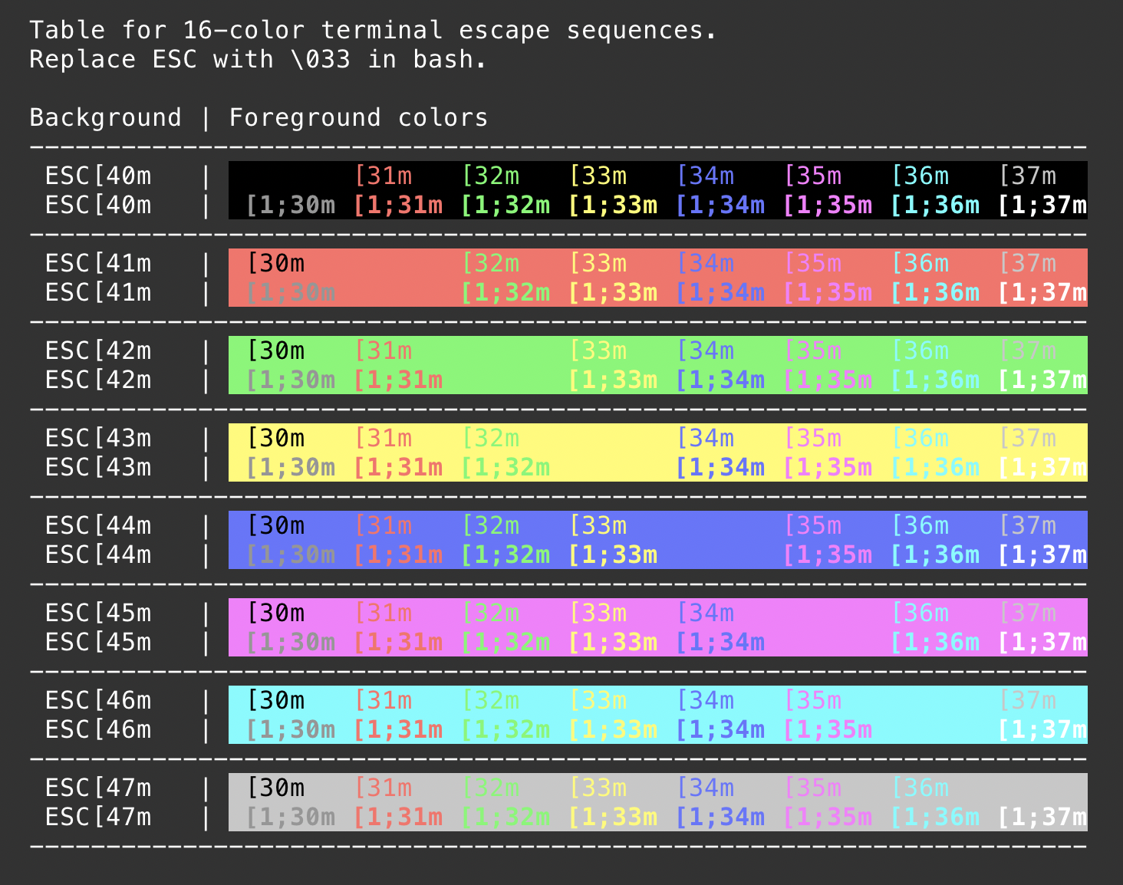This screenshot has width=1123, height=885.
Task: Click the [31m text on black background
Action: click(383, 176)
